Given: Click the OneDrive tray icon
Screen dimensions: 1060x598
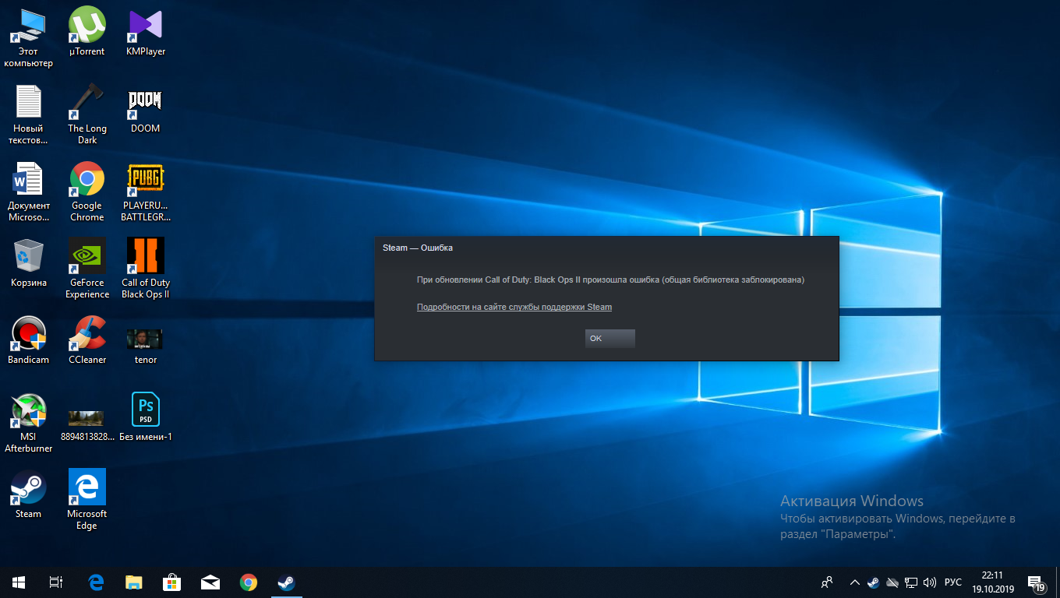Looking at the screenshot, I should point(892,582).
